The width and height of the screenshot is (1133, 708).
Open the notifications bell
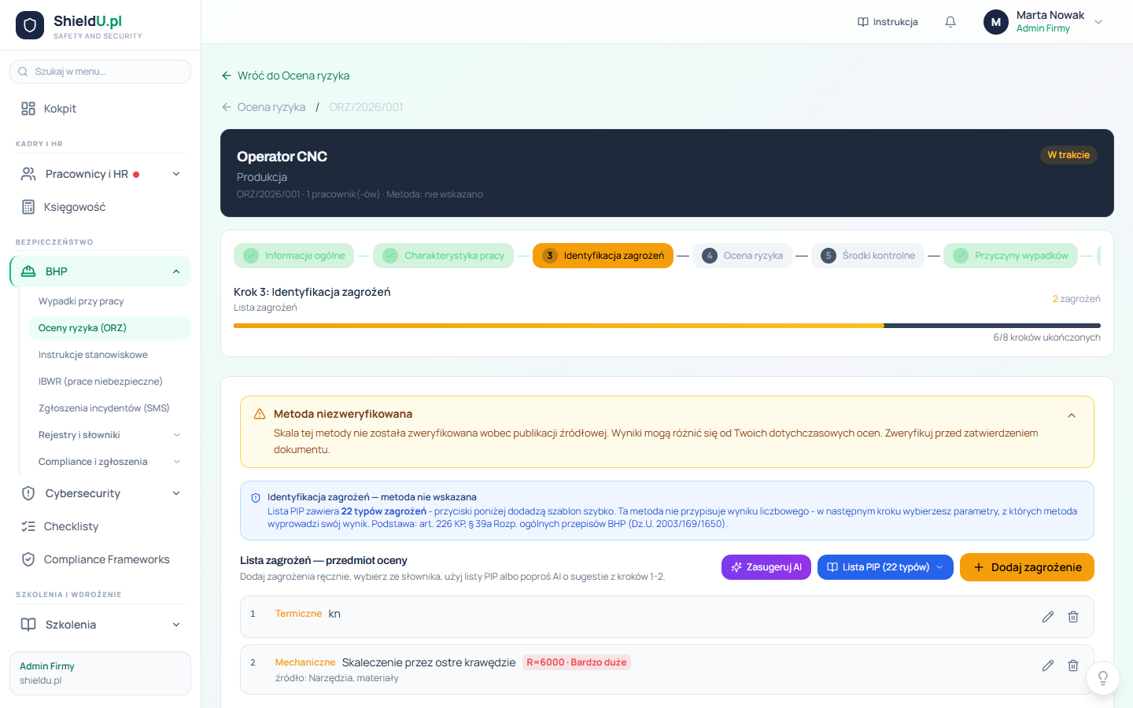pyautogui.click(x=950, y=22)
